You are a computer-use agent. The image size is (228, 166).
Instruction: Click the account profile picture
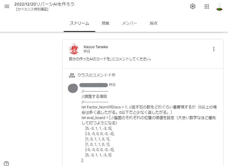click(x=219, y=6)
